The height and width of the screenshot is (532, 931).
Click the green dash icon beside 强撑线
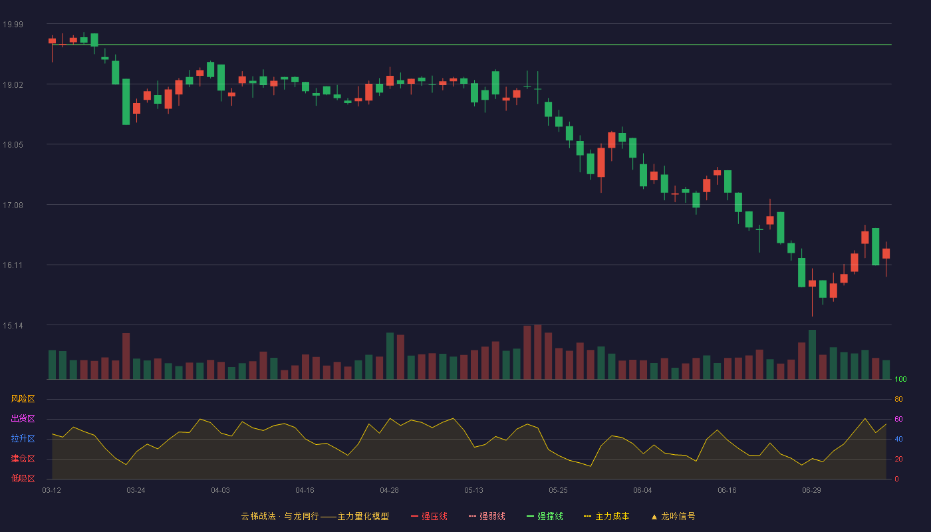click(x=531, y=516)
